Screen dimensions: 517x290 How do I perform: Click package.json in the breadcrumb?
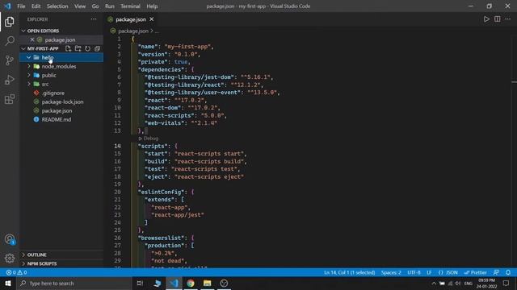coord(132,31)
